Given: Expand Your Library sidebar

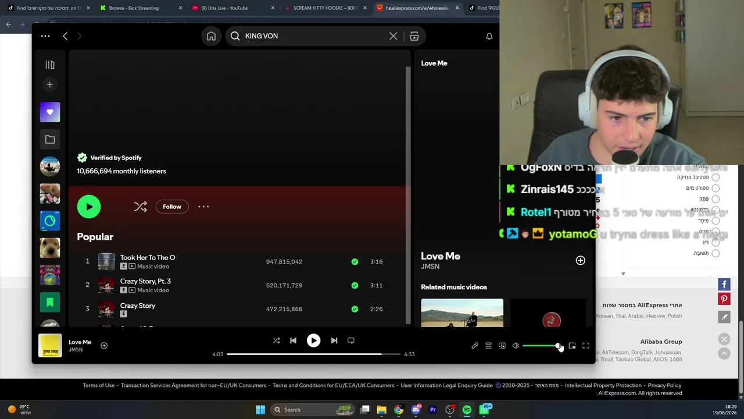Looking at the screenshot, I should click(50, 65).
